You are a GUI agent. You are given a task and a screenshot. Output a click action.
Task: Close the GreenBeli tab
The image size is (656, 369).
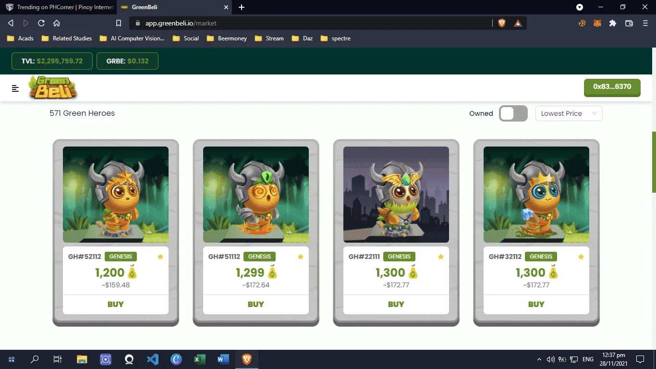226,7
